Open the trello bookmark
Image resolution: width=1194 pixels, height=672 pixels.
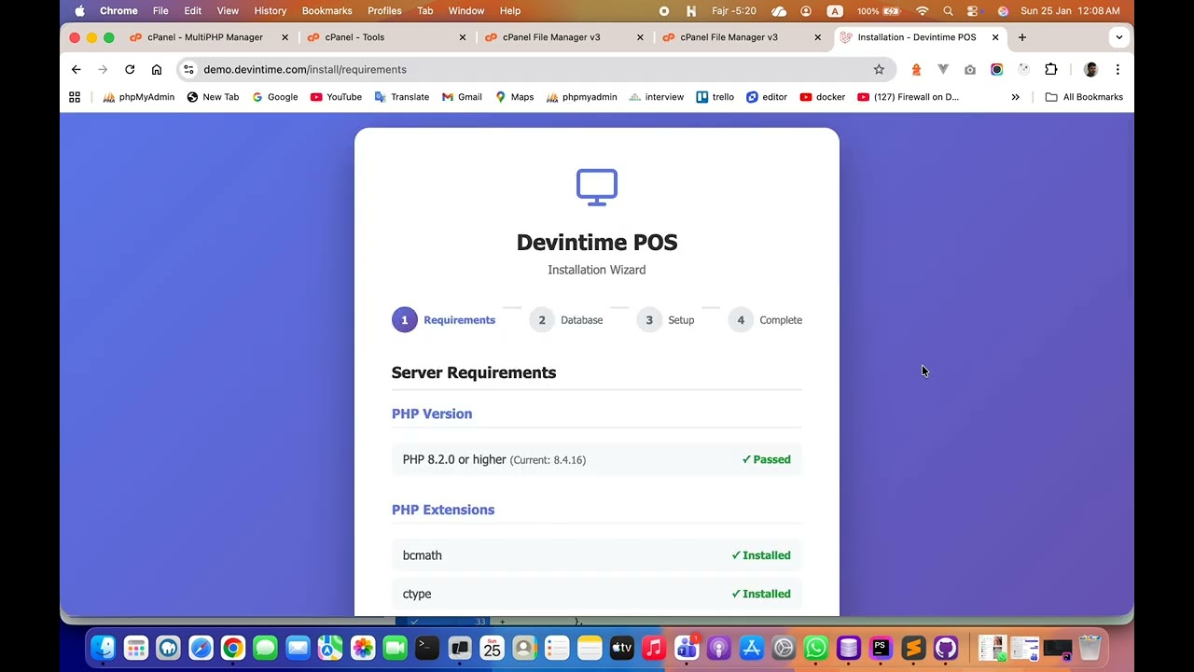[x=715, y=97]
